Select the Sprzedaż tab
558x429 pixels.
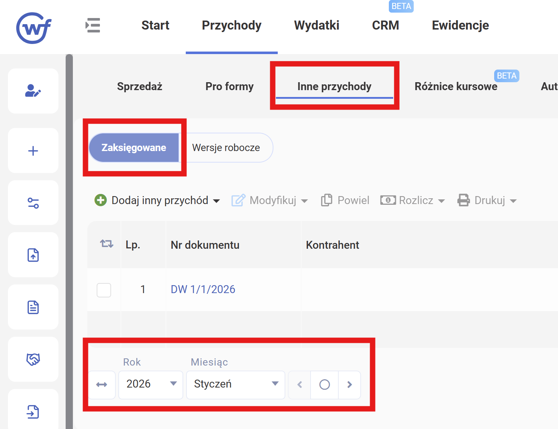(x=140, y=87)
